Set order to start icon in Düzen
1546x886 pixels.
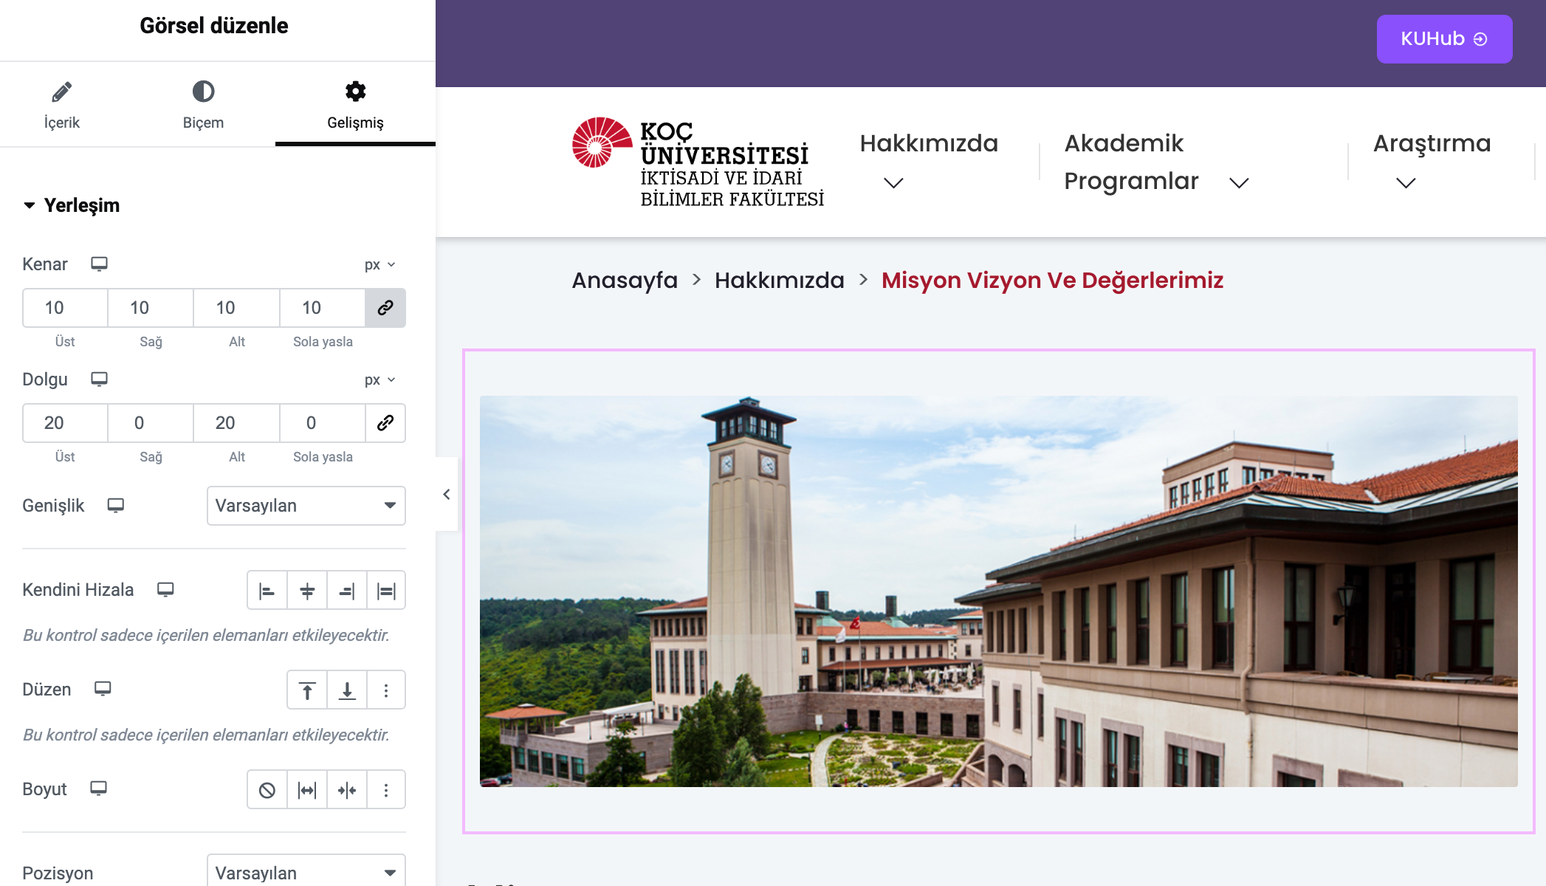click(x=307, y=690)
